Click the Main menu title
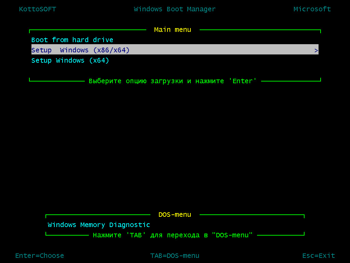350x263 pixels. click(173, 30)
